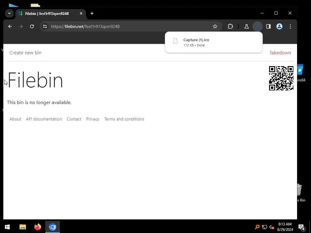311x233 pixels.
Task: Open the API documentation link
Action: pyautogui.click(x=44, y=119)
